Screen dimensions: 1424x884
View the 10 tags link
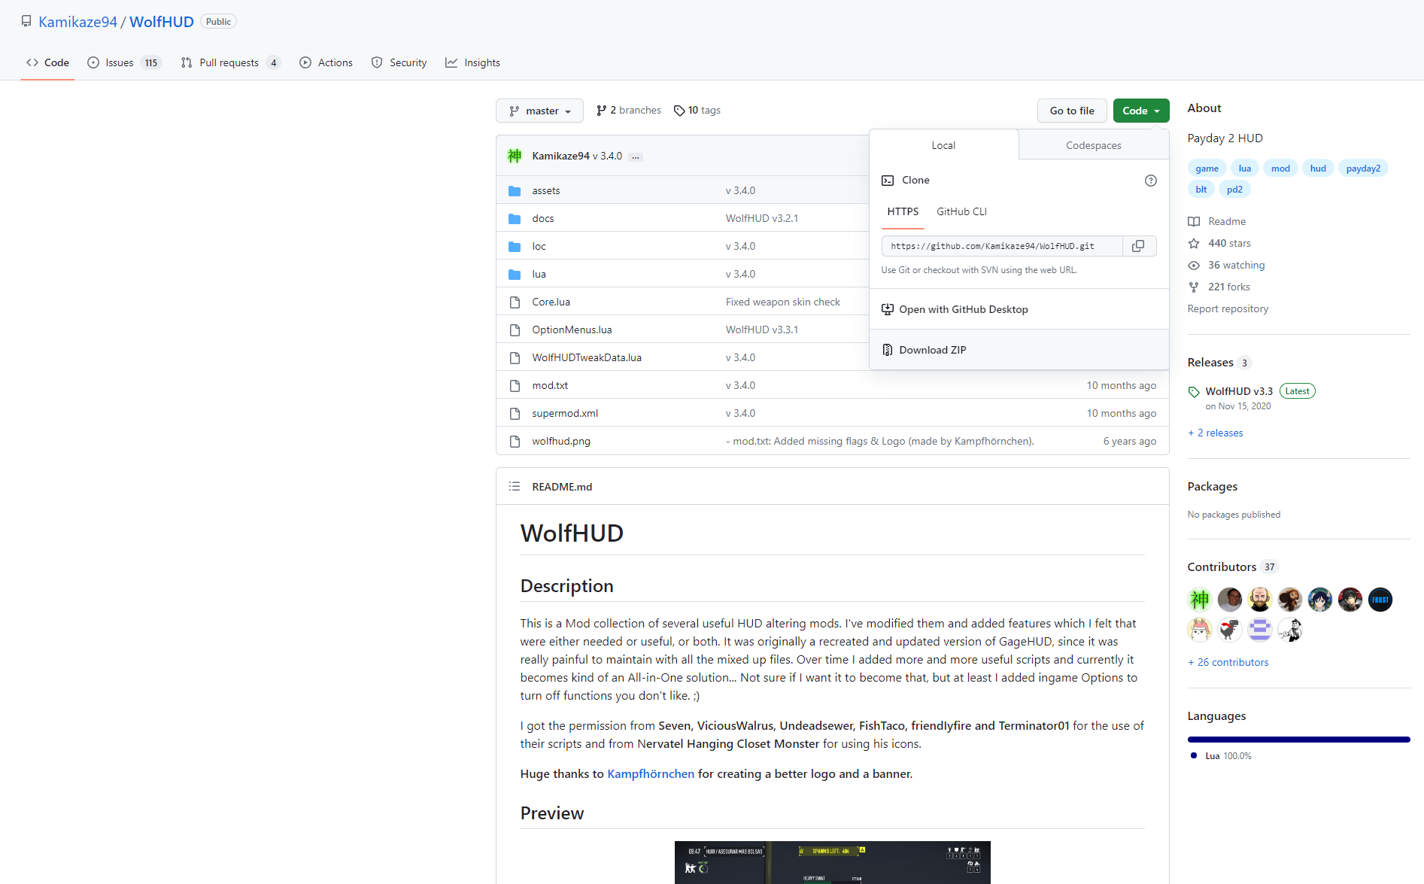click(697, 110)
